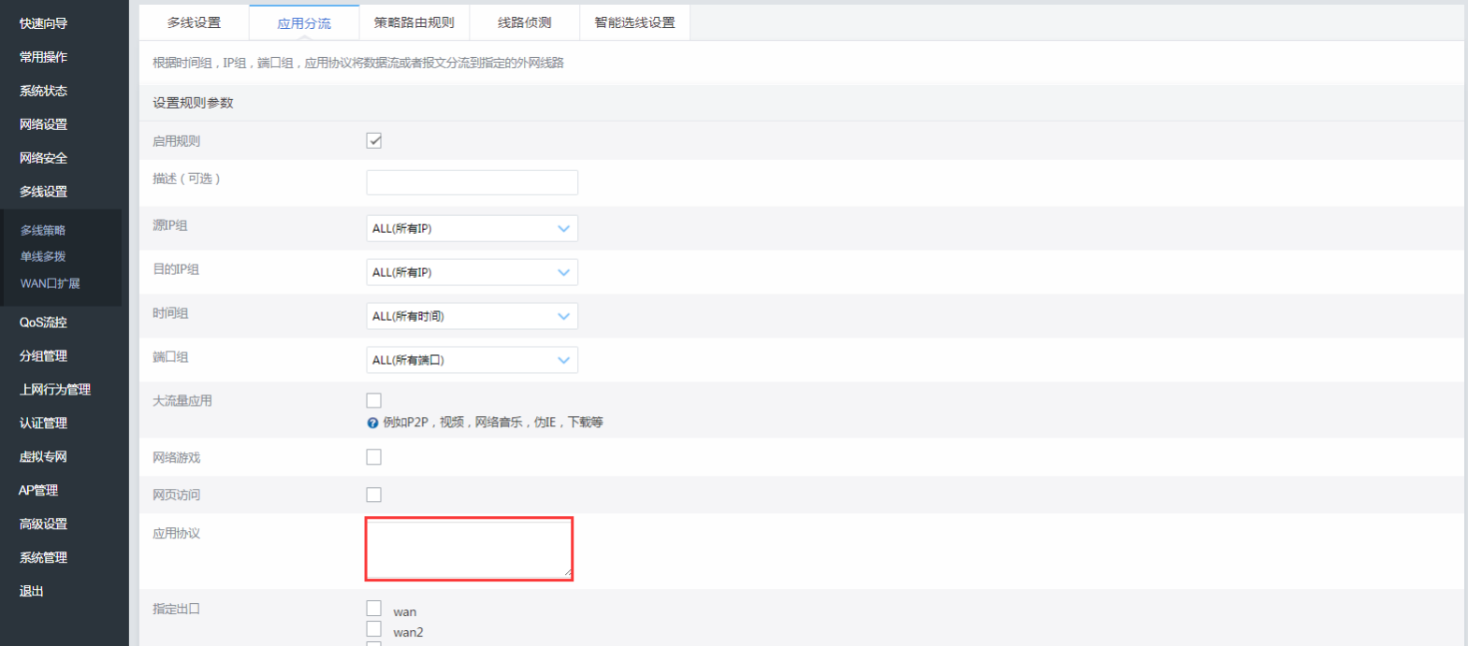Expand the 端口组 dropdown
Image resolution: width=1468 pixels, height=646 pixels.
(472, 361)
